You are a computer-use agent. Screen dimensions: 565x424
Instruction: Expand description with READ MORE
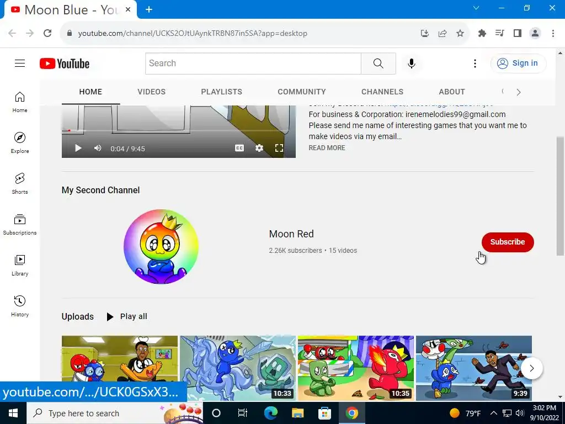pyautogui.click(x=327, y=148)
